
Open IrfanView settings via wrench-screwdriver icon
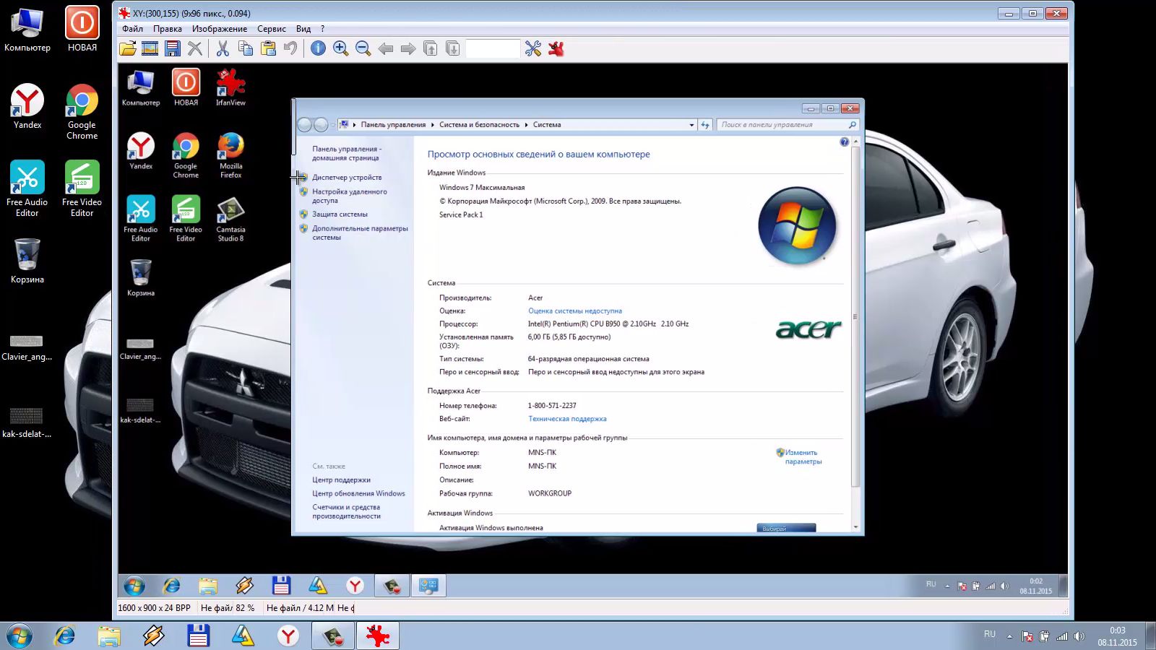pos(533,48)
